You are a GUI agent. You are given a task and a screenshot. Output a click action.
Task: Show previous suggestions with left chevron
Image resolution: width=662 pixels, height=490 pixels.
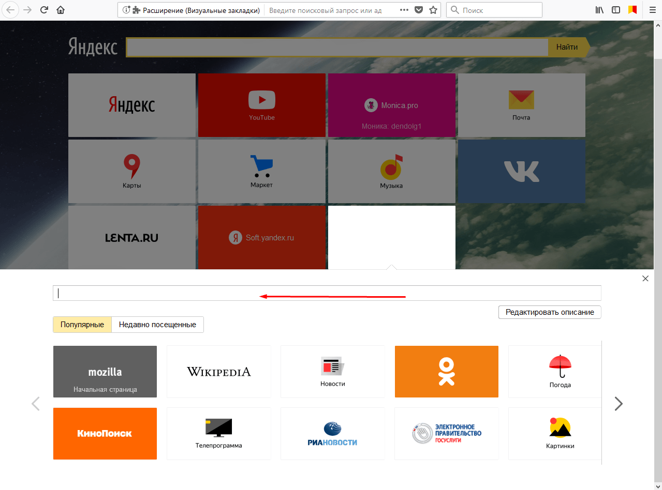pyautogui.click(x=36, y=404)
